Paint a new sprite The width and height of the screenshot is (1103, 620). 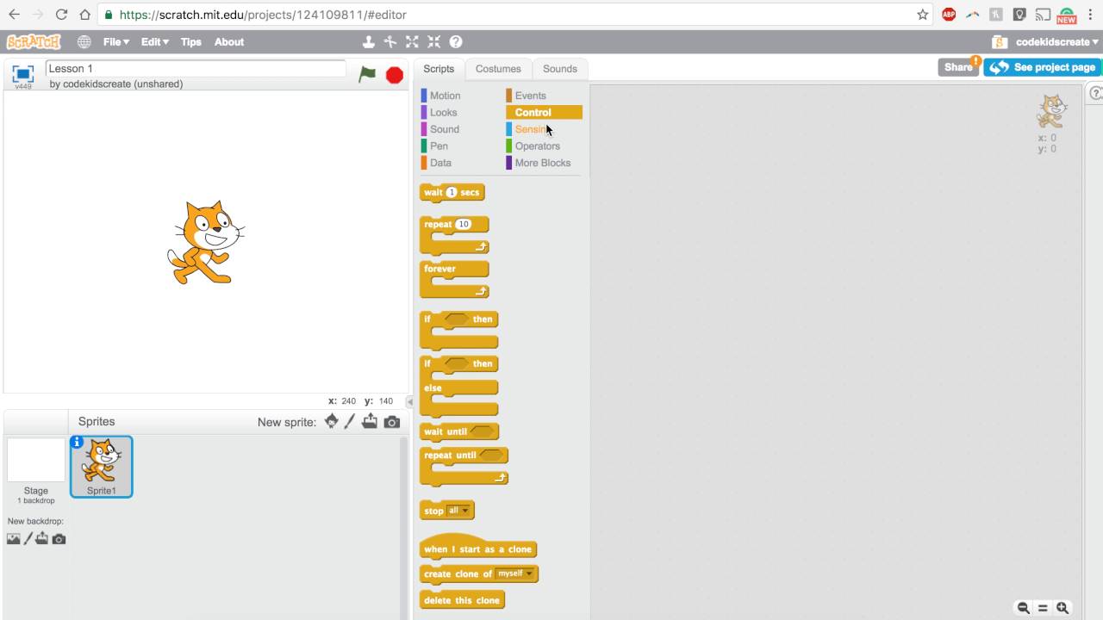click(350, 421)
